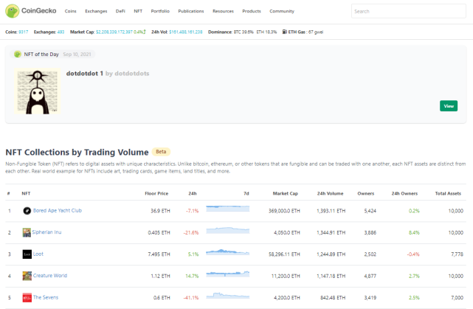
Task: Click the NFT of the Day gecko icon
Action: tap(18, 54)
